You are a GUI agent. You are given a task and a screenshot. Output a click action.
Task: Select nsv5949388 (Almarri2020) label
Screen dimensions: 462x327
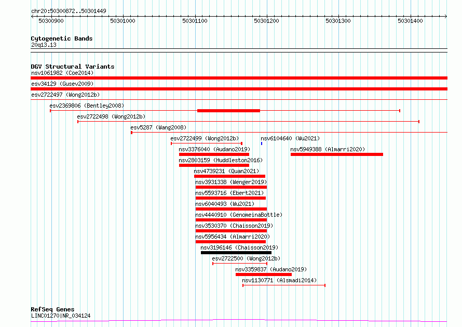pyautogui.click(x=328, y=149)
